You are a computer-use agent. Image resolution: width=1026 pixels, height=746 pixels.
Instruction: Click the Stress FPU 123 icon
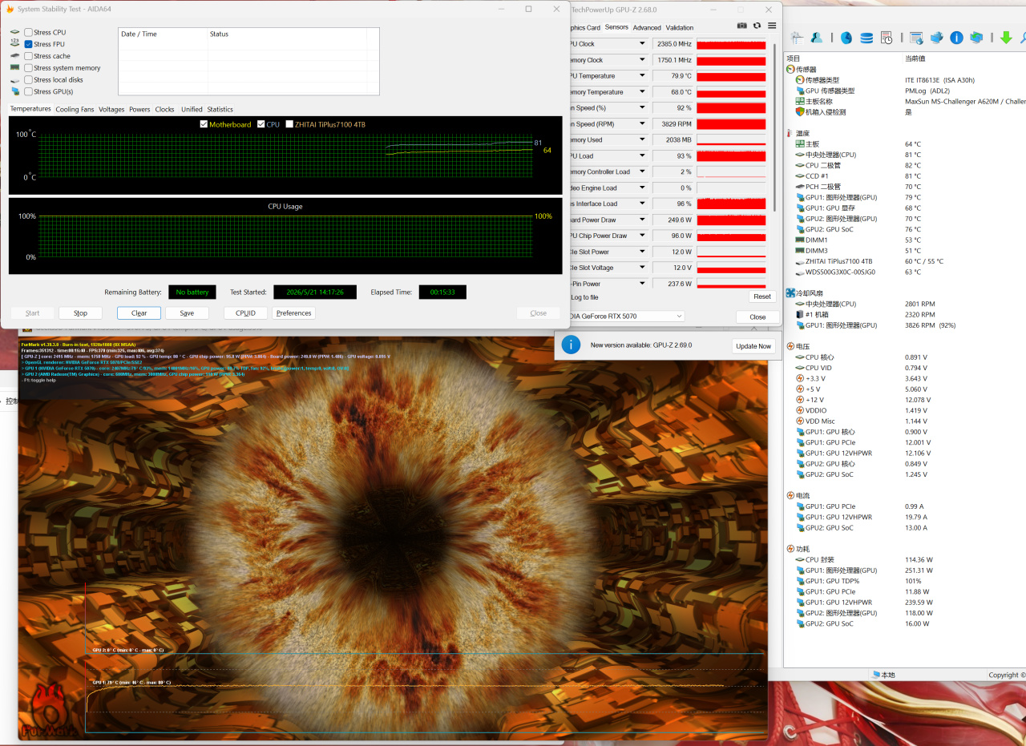tap(15, 44)
